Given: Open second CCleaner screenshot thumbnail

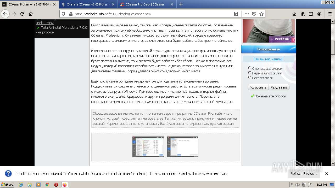Looking at the screenshot, I should tap(183, 146).
